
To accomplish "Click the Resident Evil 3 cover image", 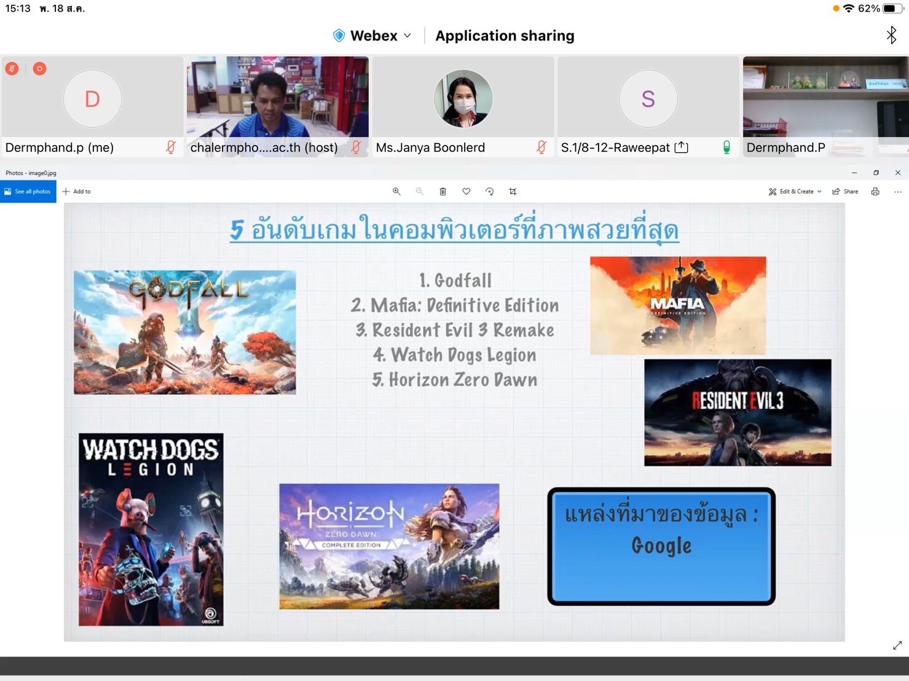I will point(738,413).
